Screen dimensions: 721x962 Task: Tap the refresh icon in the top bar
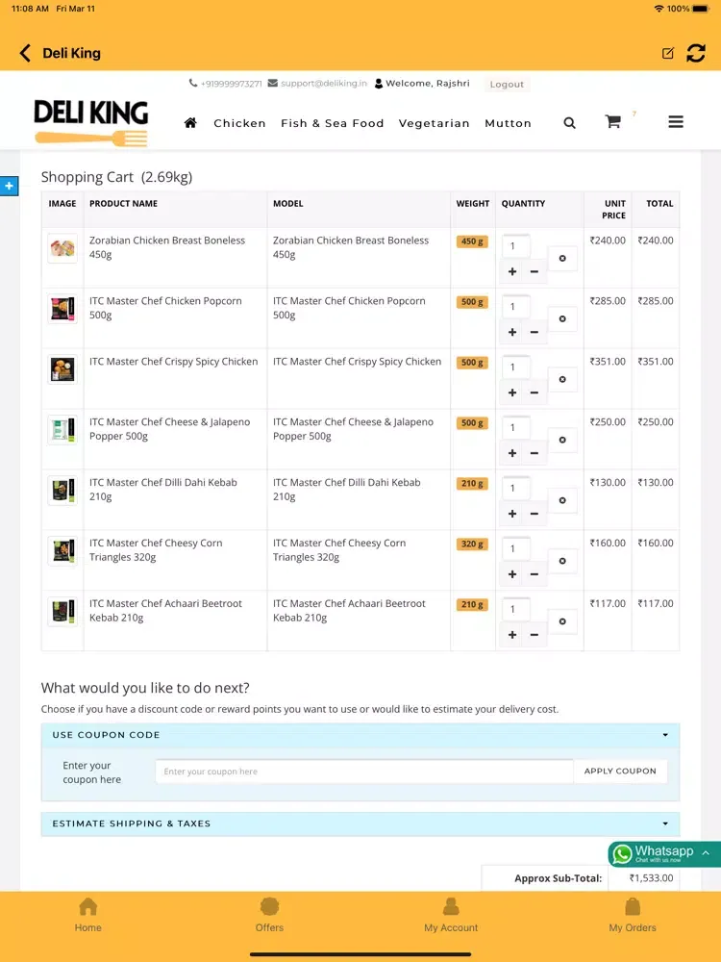(x=696, y=53)
